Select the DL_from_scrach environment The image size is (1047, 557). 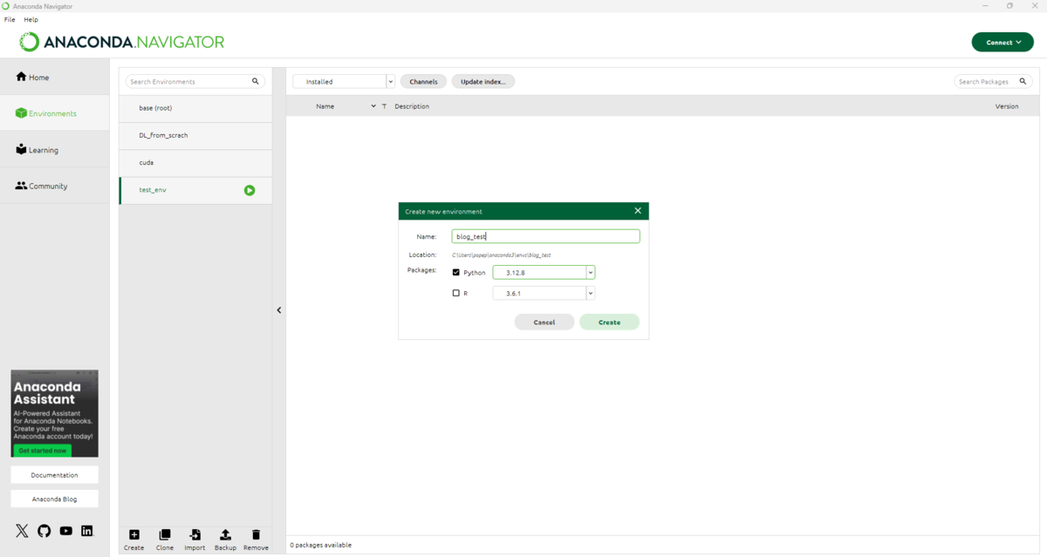pos(195,135)
